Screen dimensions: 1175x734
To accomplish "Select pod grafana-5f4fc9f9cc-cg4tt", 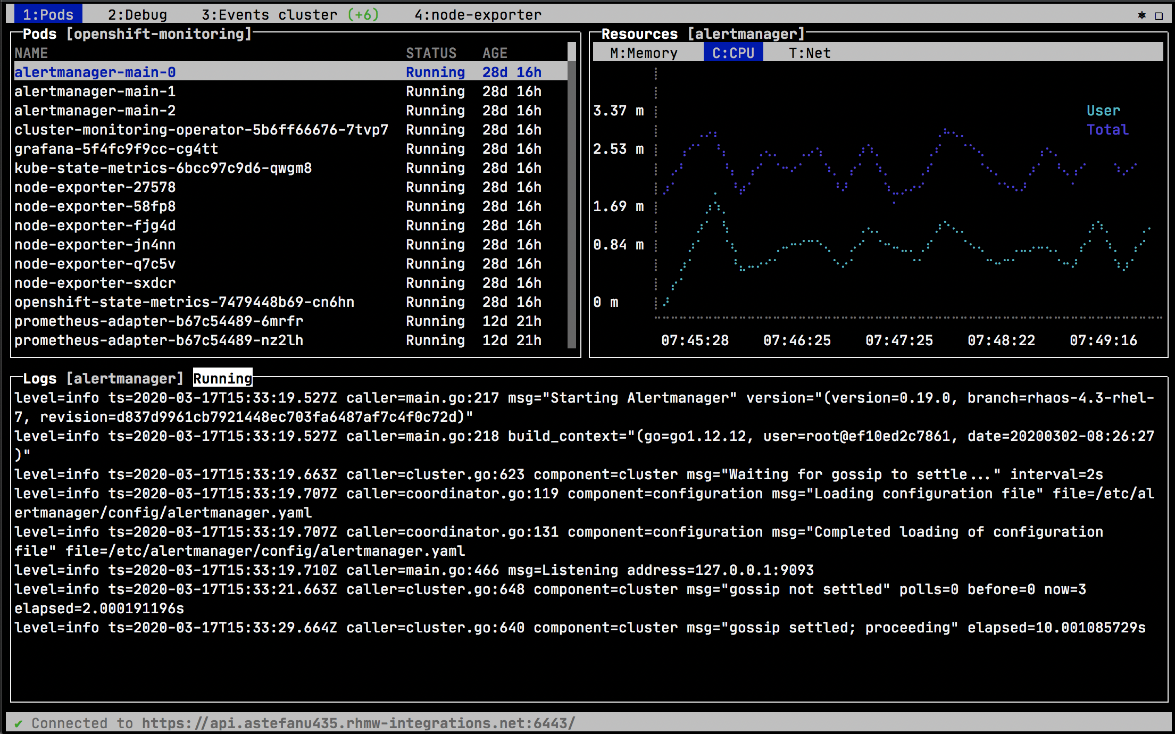I will click(x=290, y=148).
